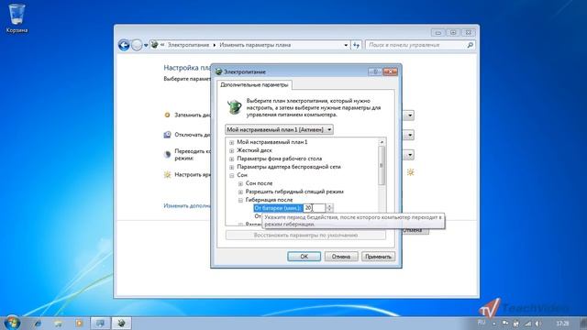Open the address bar history dropdown

coord(346,45)
